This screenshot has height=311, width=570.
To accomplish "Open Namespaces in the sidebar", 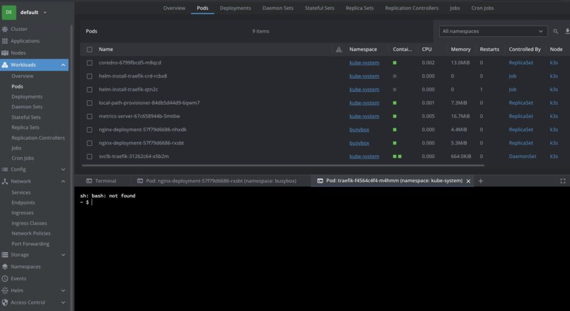I will (x=25, y=267).
